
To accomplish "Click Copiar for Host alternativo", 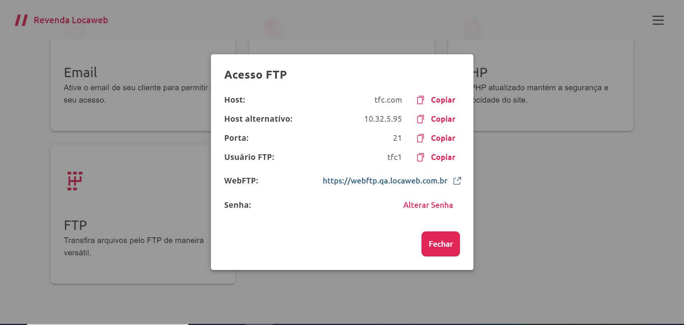I will click(x=443, y=119).
